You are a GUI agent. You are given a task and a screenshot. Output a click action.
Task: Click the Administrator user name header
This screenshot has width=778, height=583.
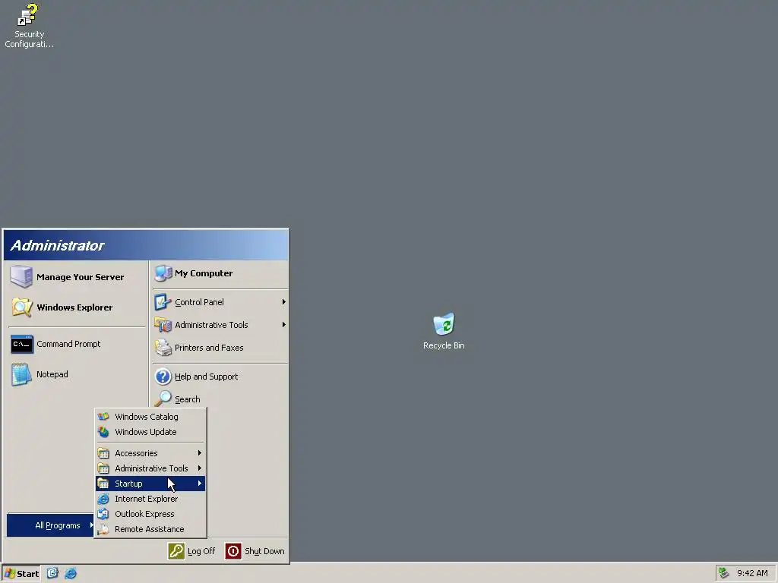pyautogui.click(x=57, y=245)
